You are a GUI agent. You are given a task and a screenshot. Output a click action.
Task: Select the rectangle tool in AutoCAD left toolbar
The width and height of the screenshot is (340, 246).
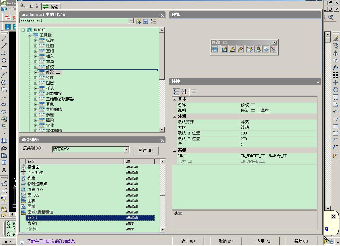coord(4,68)
